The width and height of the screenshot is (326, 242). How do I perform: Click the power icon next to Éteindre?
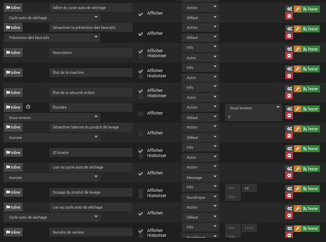click(x=28, y=106)
